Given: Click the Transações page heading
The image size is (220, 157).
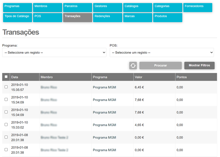Looking at the screenshot, I should coord(21,32).
